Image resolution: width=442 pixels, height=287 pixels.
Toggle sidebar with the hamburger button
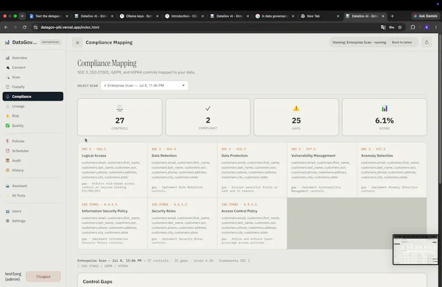(77, 42)
